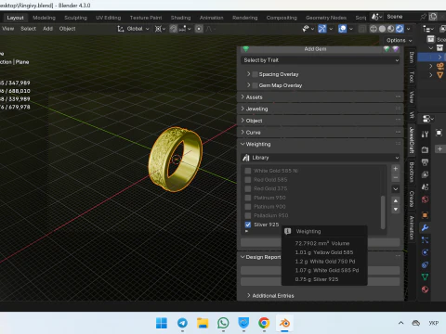Screen dimensions: 446x334
Task: Switch to the Sculpting workspace tab
Action: coord(75,18)
